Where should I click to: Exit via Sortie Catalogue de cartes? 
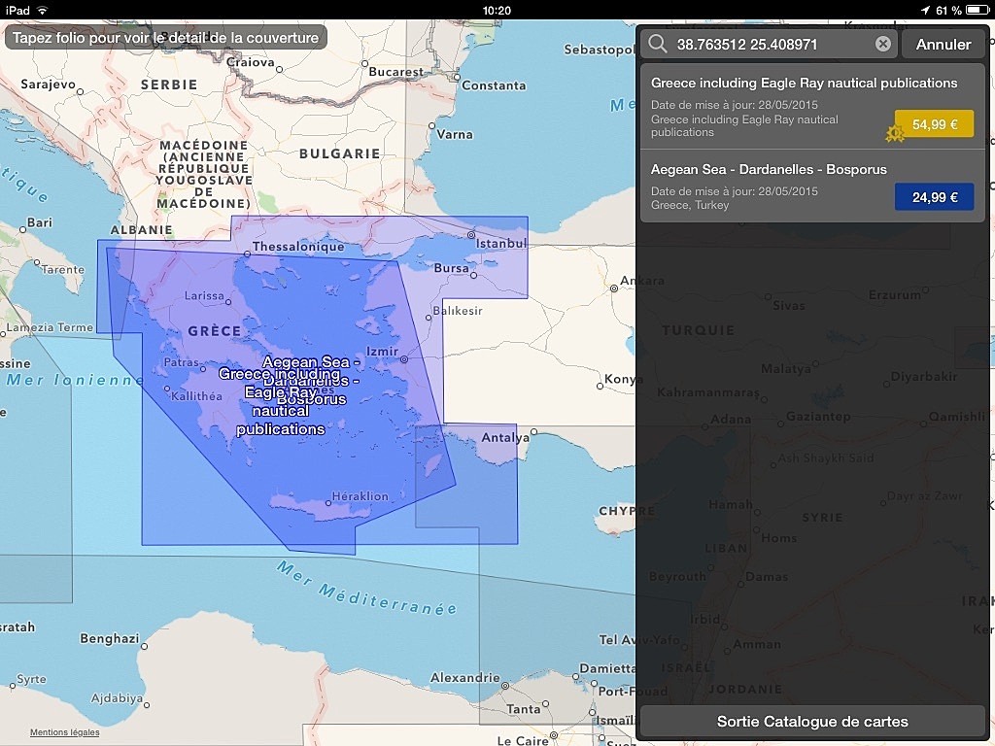[x=812, y=722]
